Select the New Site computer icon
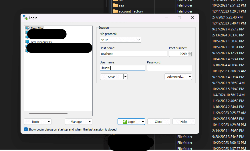Screen dimensions: 250x151 click(27, 28)
